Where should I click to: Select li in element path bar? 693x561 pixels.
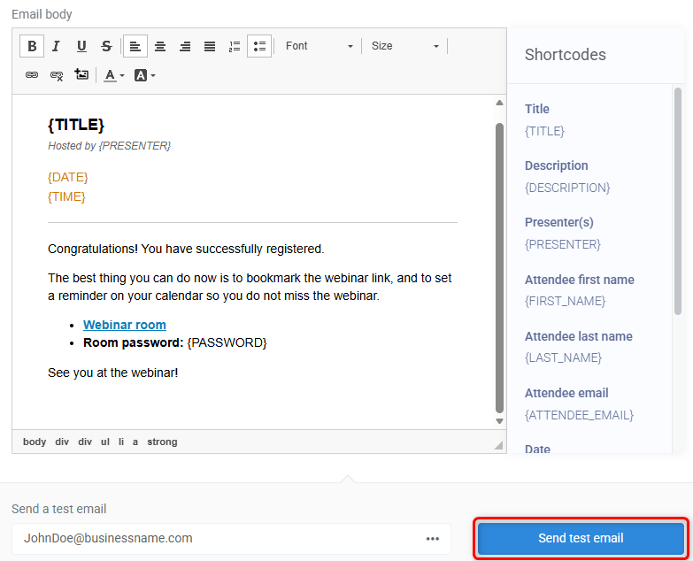point(121,442)
